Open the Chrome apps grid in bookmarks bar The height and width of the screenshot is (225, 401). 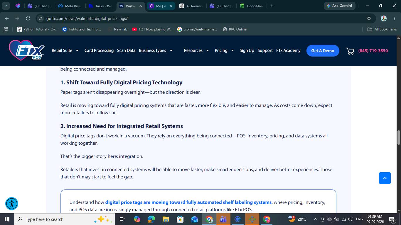click(x=6, y=29)
